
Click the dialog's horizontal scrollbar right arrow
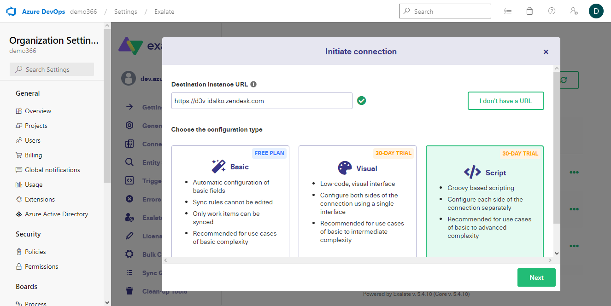click(550, 260)
